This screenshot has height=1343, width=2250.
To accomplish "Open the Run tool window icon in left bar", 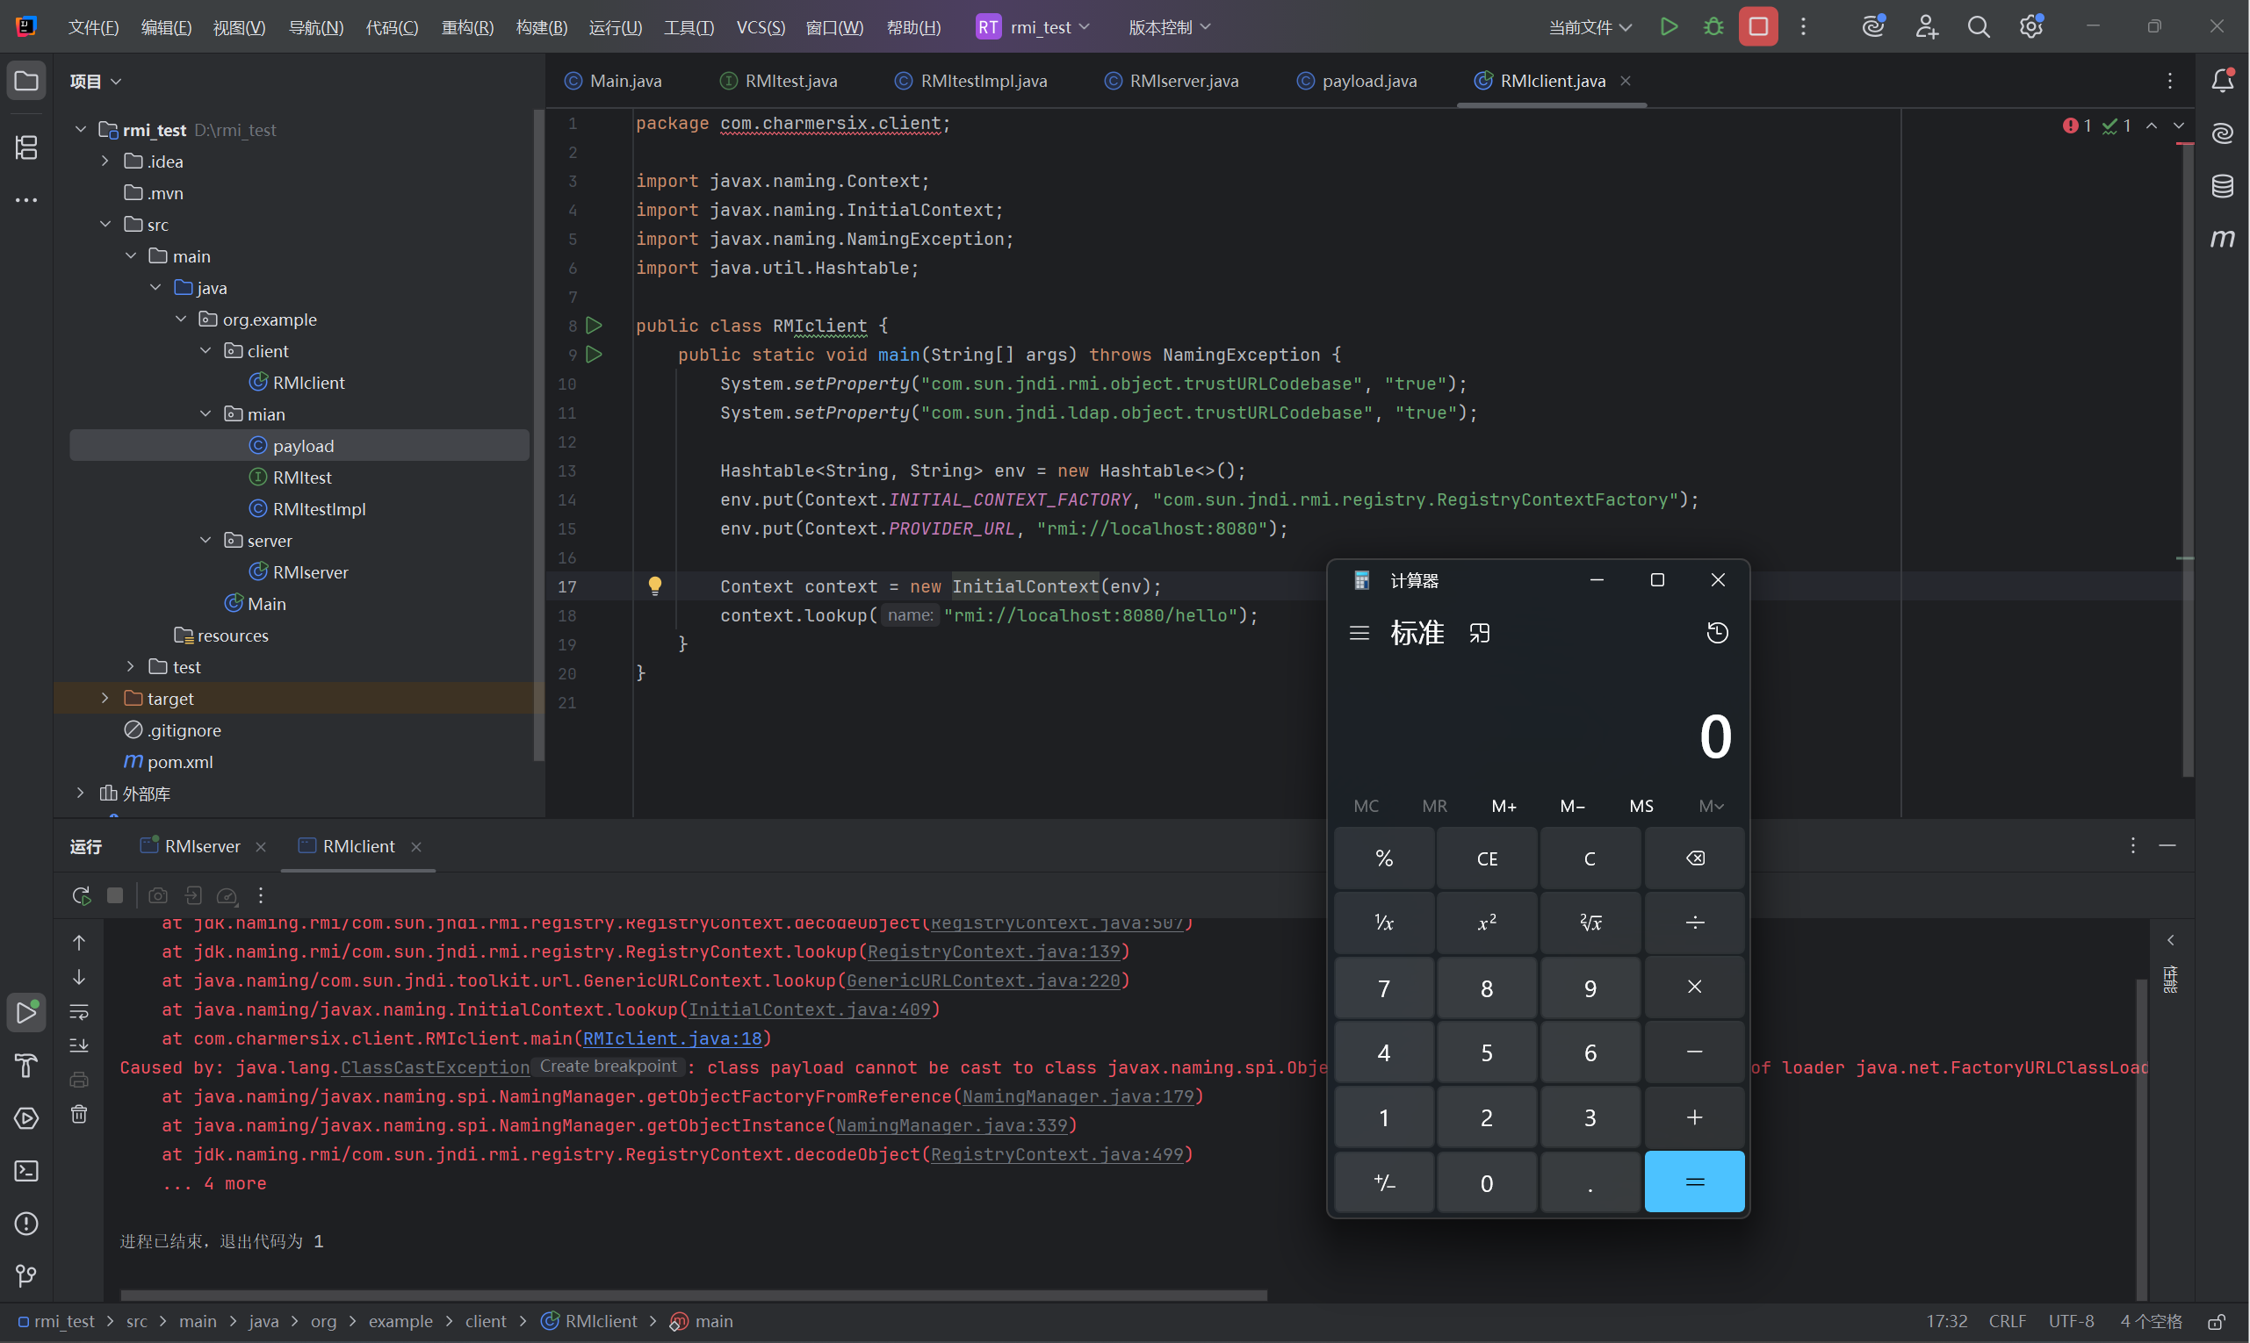I will click(26, 1013).
